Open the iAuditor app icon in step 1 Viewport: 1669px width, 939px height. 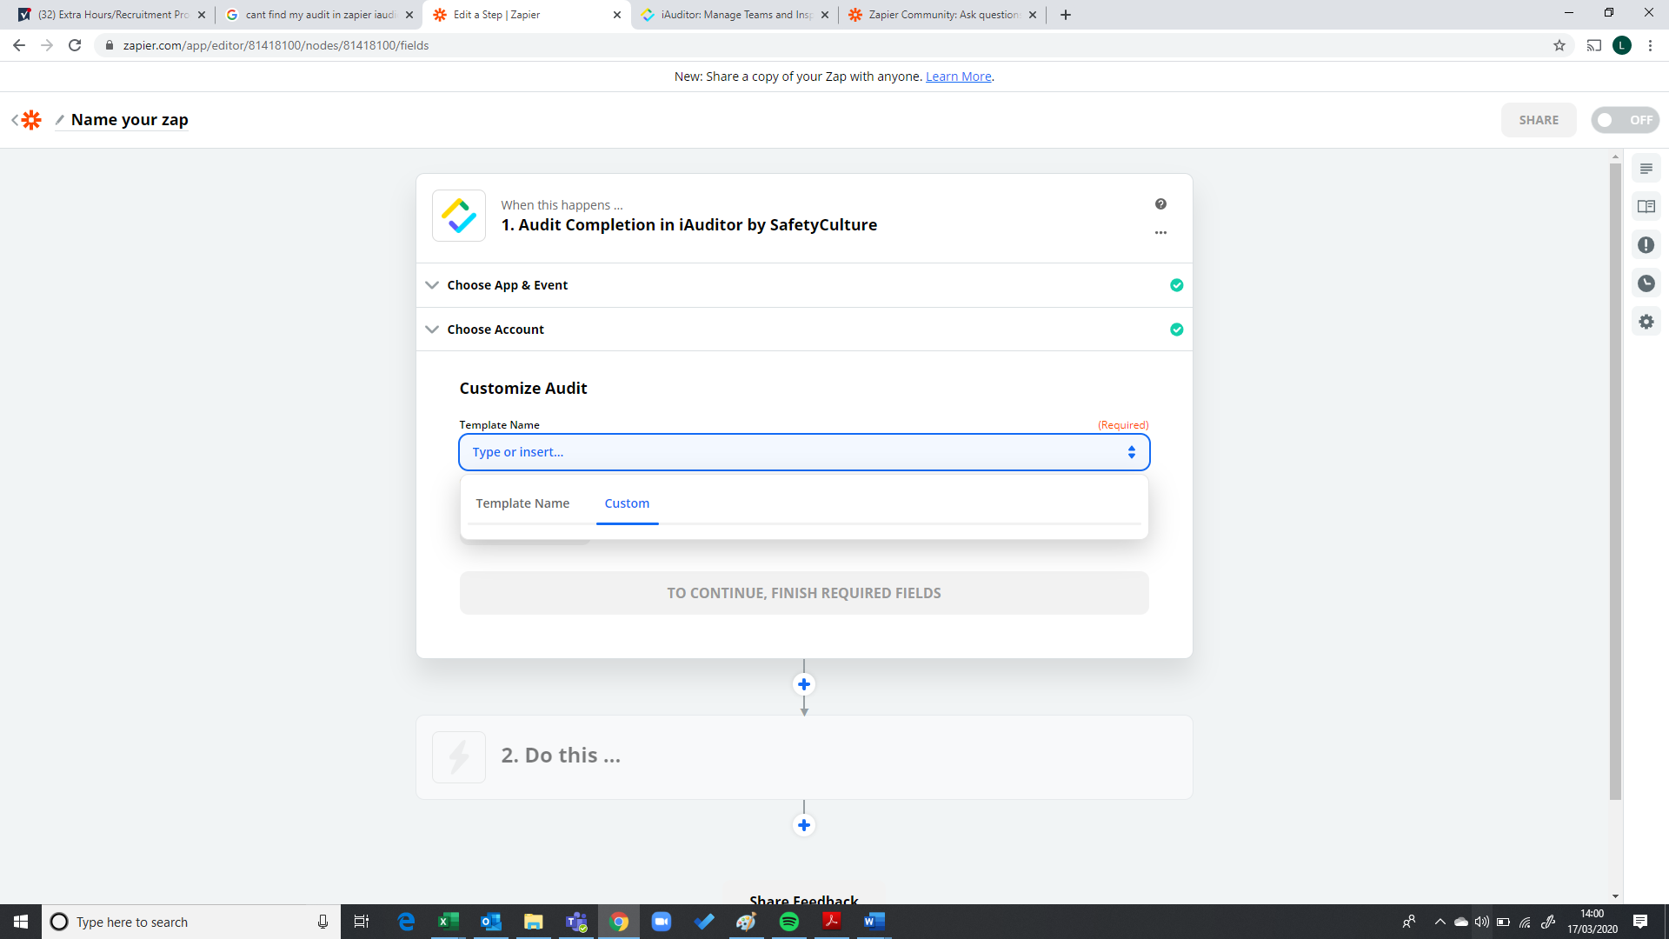tap(459, 216)
